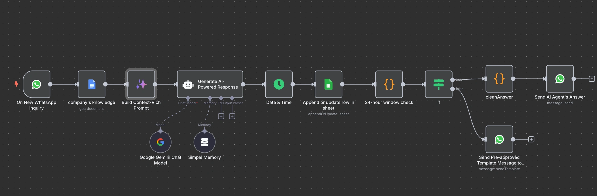597x196 pixels.
Task: Select the 24-hour window check code node
Action: (389, 84)
